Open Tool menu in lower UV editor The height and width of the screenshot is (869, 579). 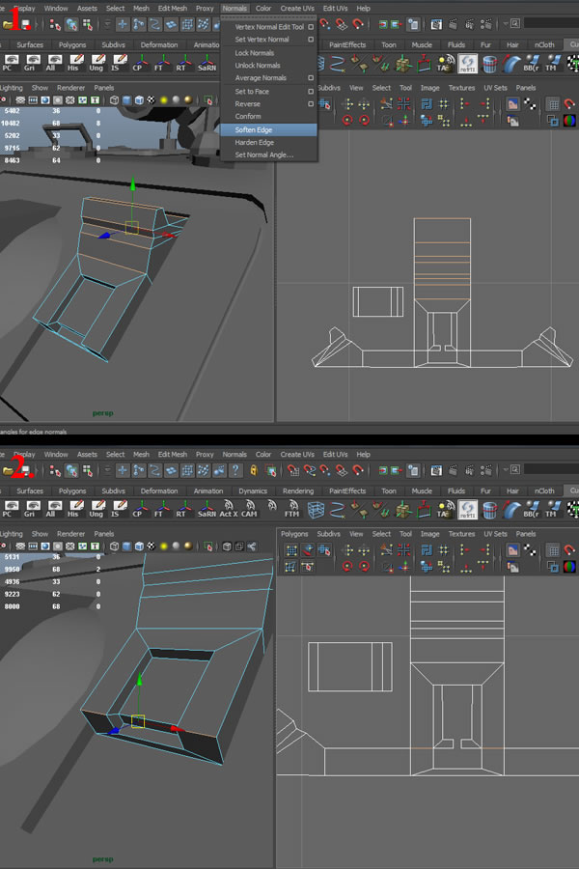405,534
